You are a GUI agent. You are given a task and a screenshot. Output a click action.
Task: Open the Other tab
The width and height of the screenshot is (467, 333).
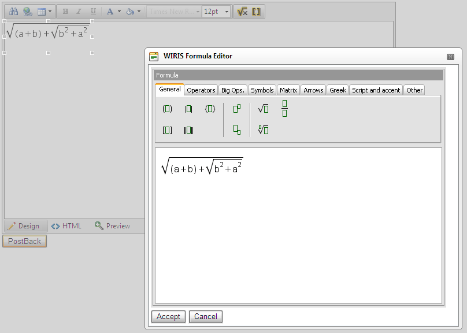coord(414,90)
